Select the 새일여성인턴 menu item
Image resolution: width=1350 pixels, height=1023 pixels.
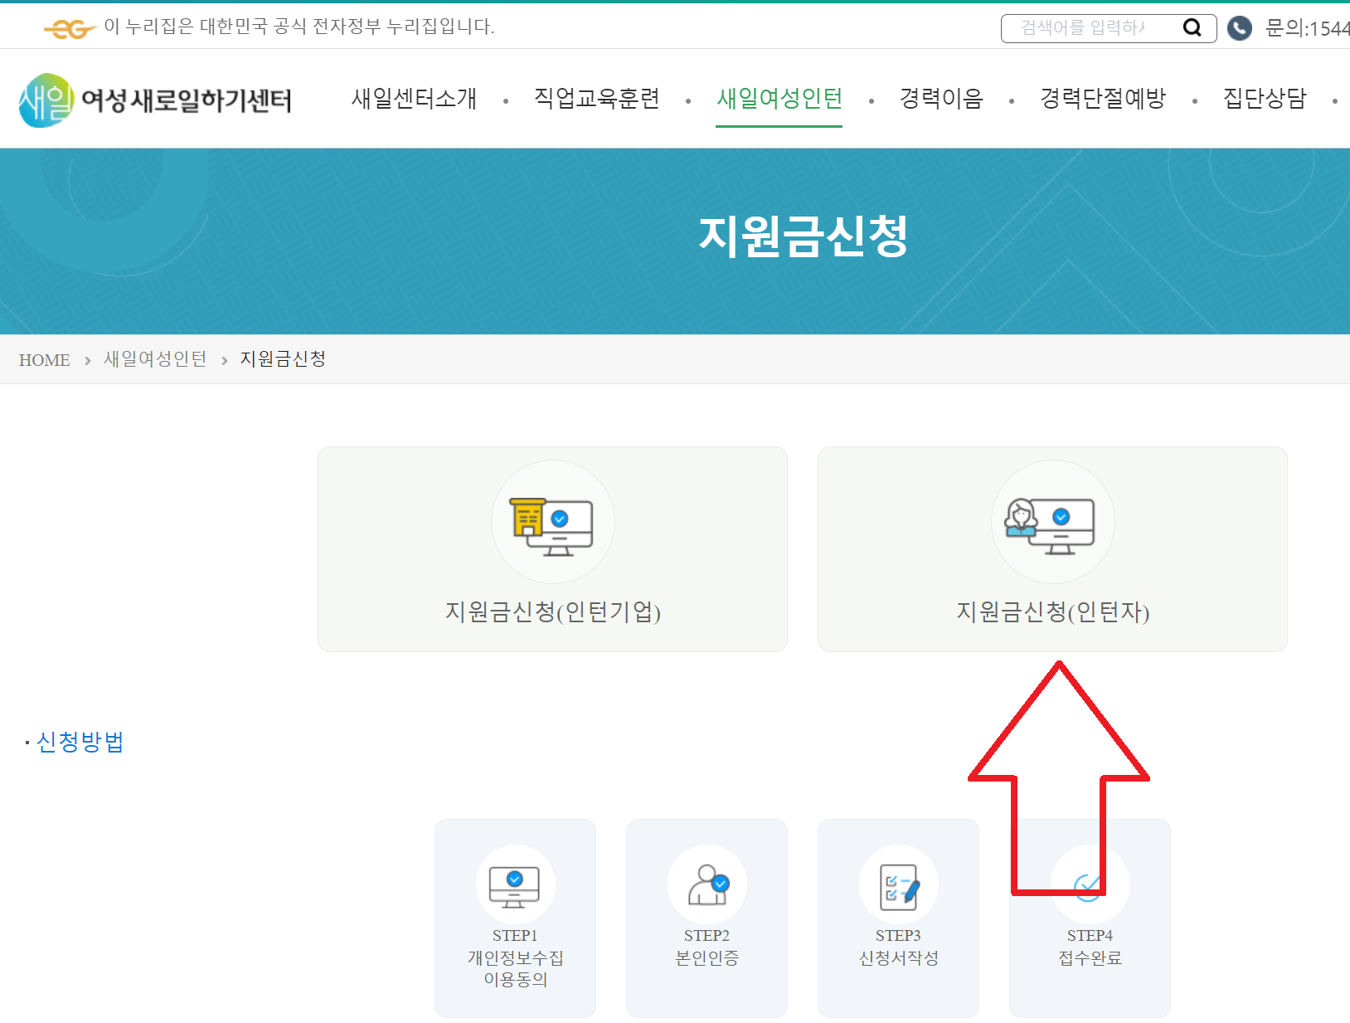779,99
